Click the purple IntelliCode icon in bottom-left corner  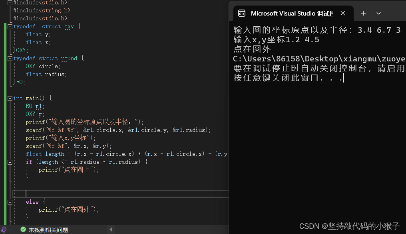pyautogui.click(x=4, y=230)
